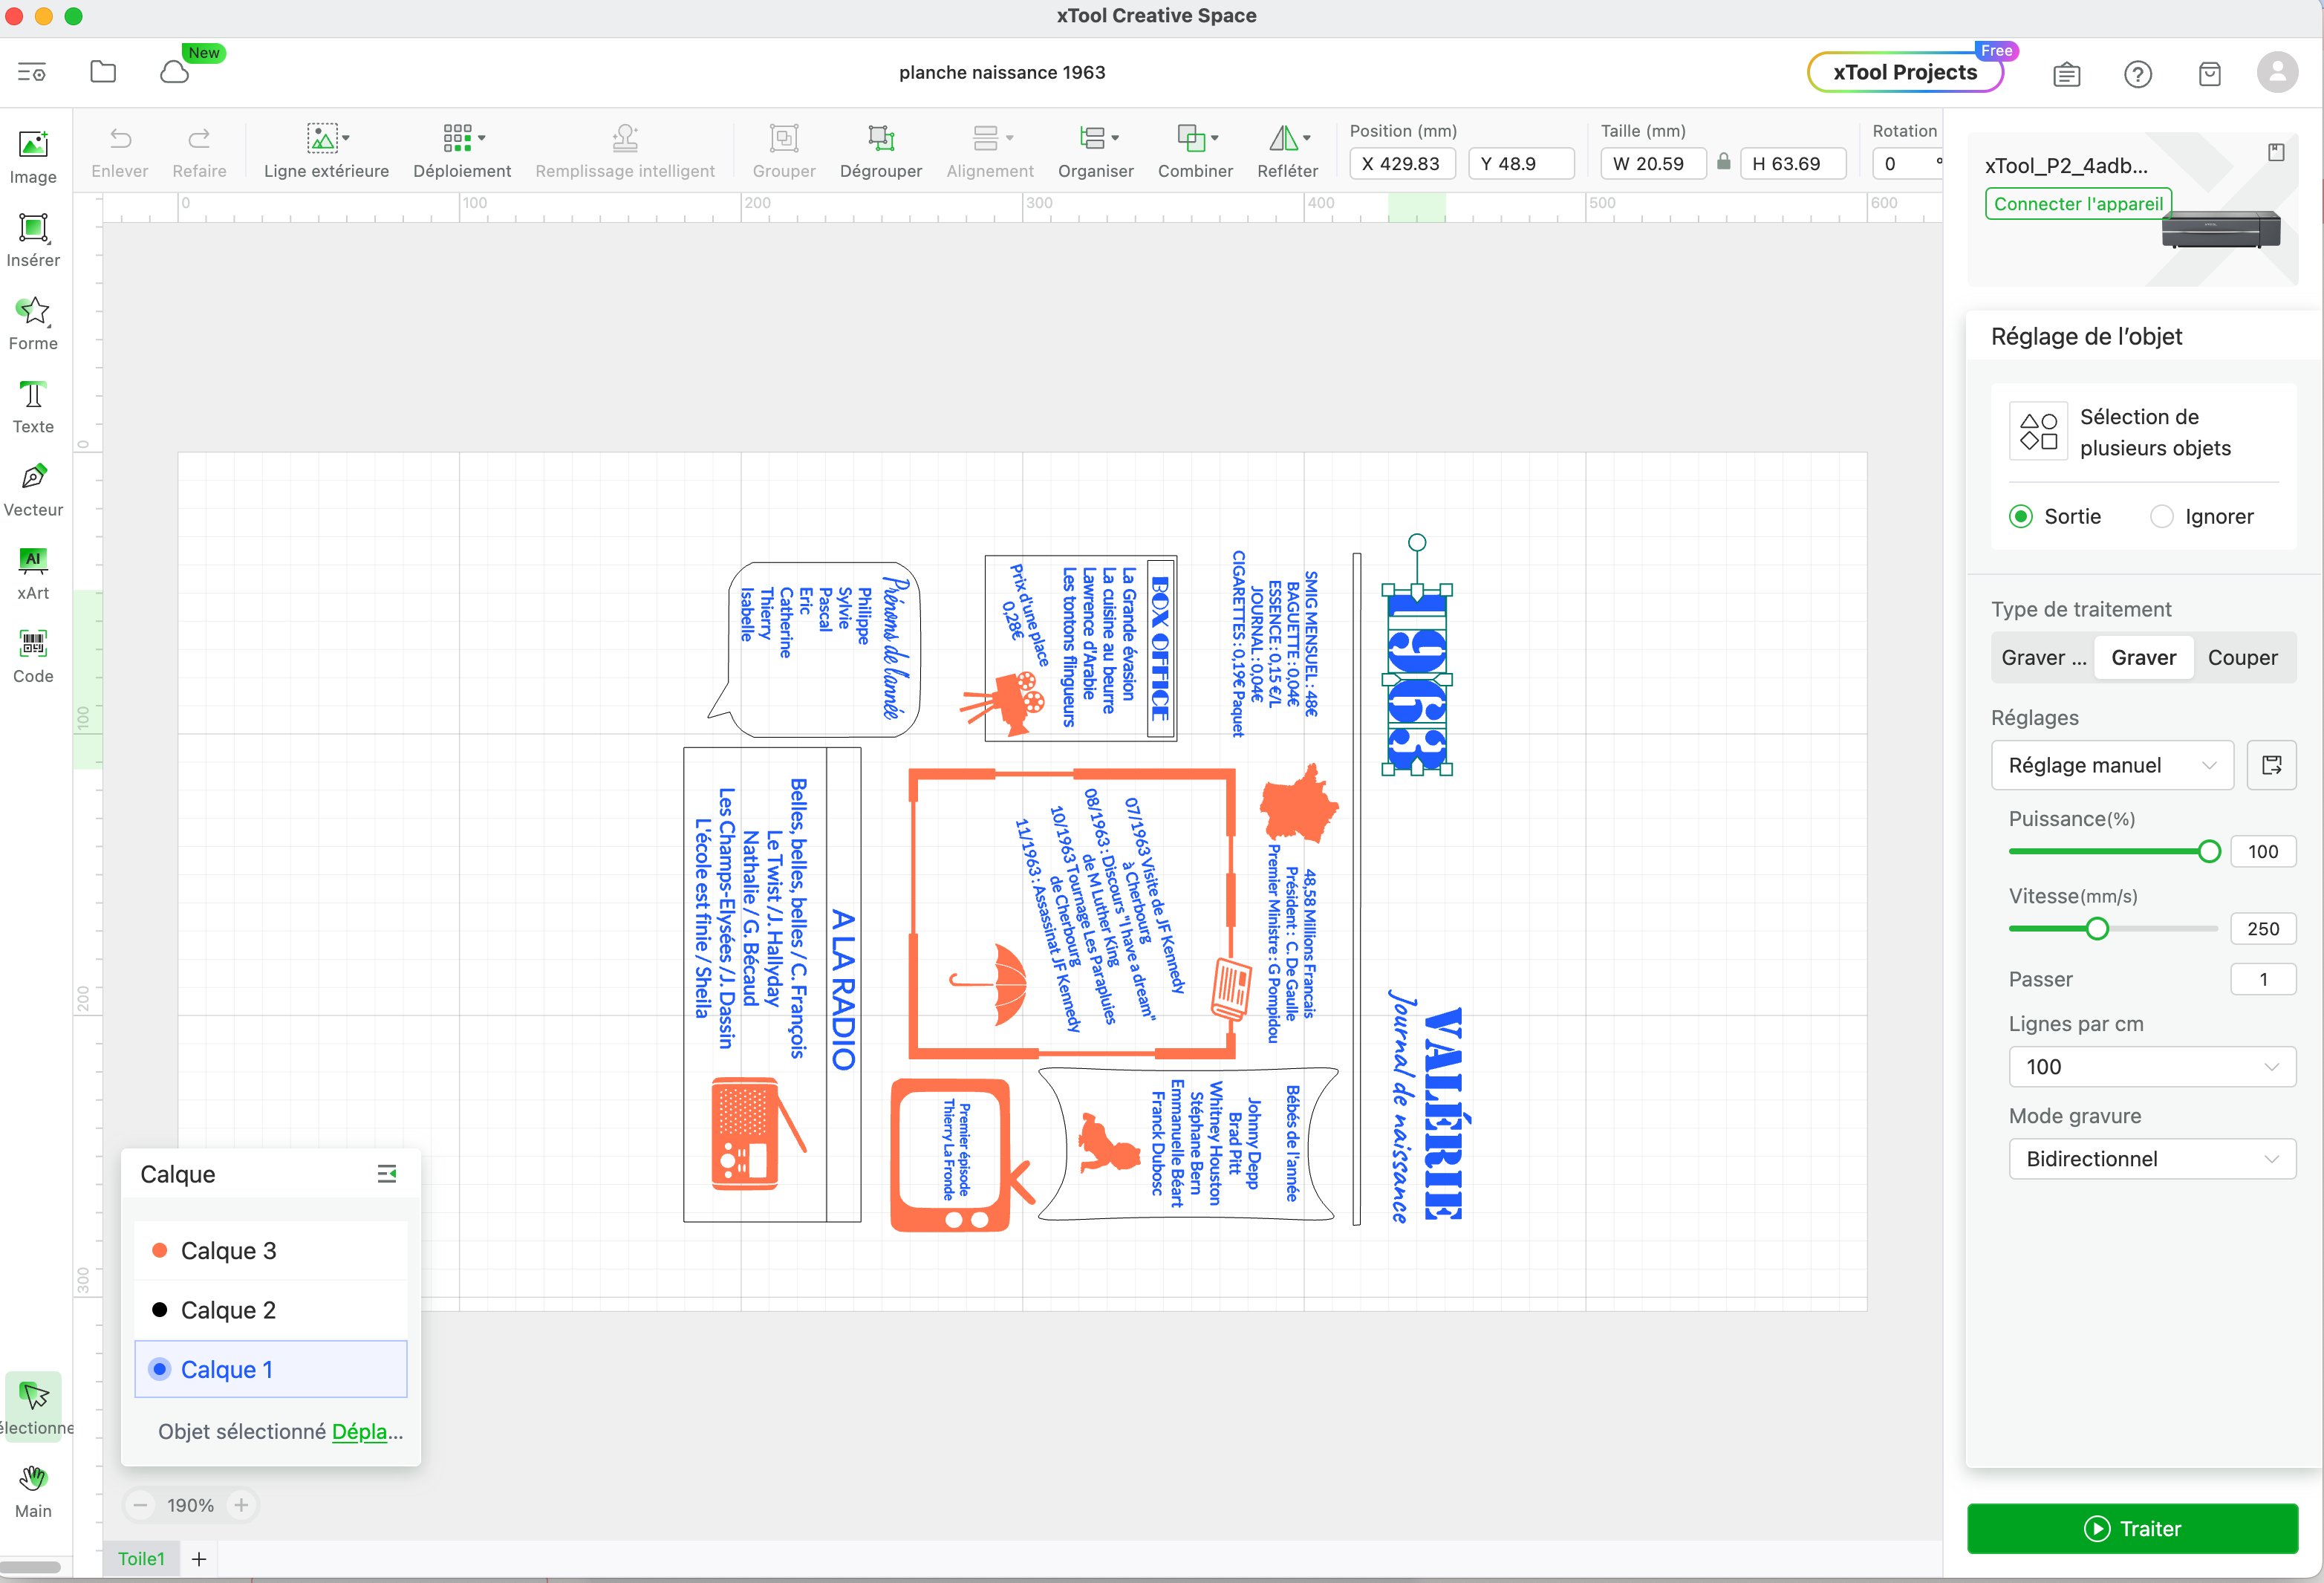
Task: Expand the Lignes par cm dropdown
Action: click(x=2151, y=1067)
